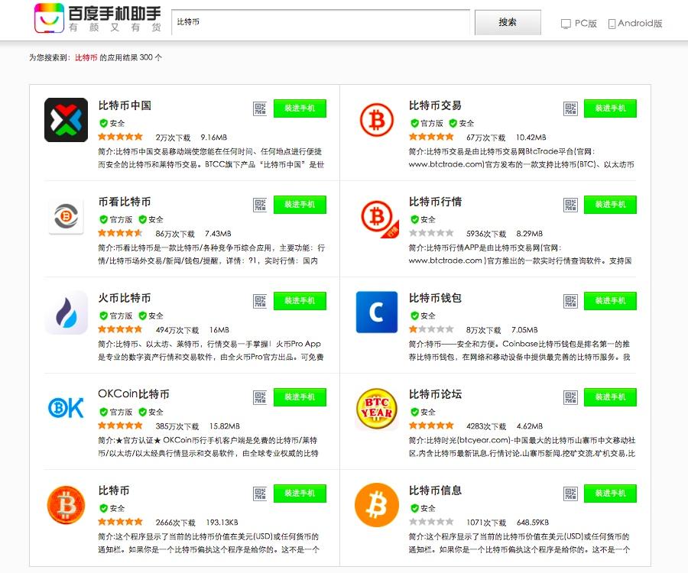Open the 火币比特币 title link
The height and width of the screenshot is (573, 688).
point(125,298)
